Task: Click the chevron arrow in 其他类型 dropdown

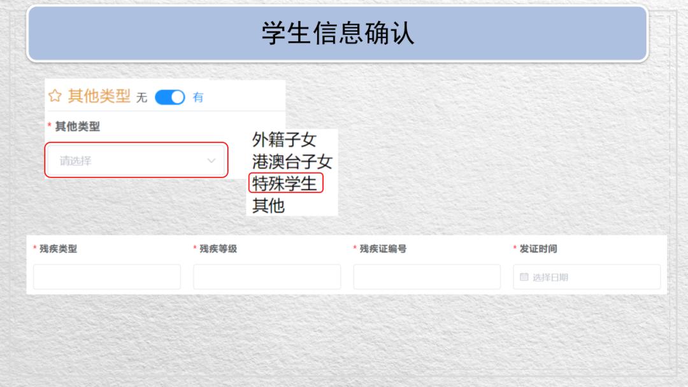Action: pyautogui.click(x=211, y=161)
